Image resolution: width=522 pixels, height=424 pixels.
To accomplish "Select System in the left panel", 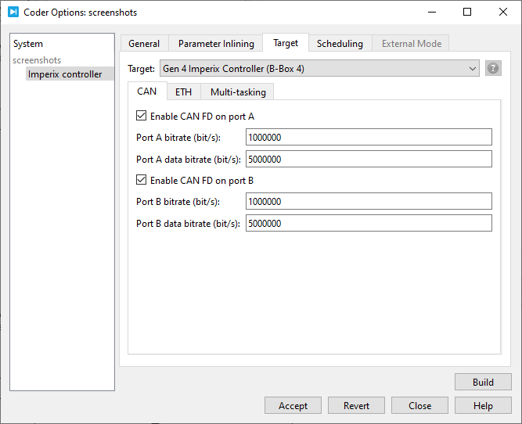I will 28,44.
